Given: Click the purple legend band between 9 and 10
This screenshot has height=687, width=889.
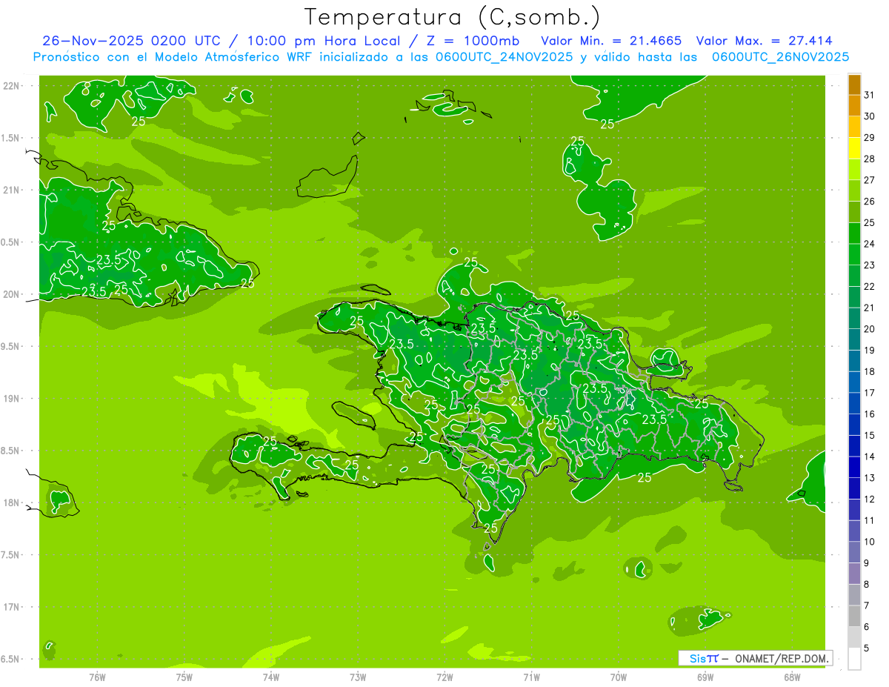Looking at the screenshot, I should pyautogui.click(x=854, y=553).
